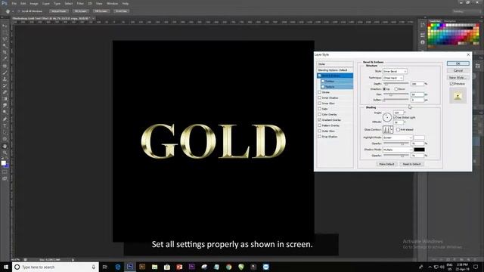Open Illustrator from the taskbar
The height and width of the screenshot is (272, 484).
pos(142,267)
